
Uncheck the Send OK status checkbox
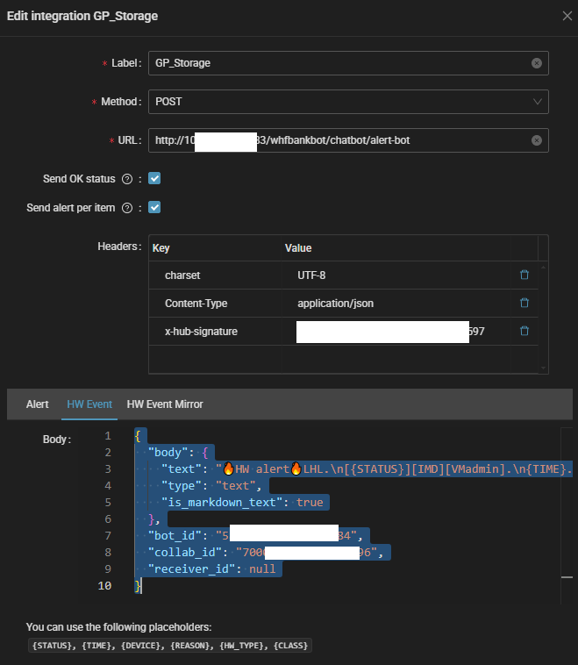coord(154,178)
